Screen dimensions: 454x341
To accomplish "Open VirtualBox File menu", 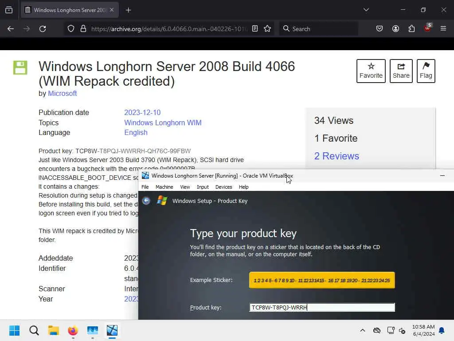I will [145, 187].
